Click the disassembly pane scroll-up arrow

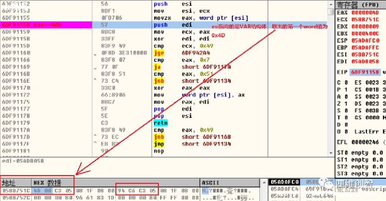coord(331,5)
